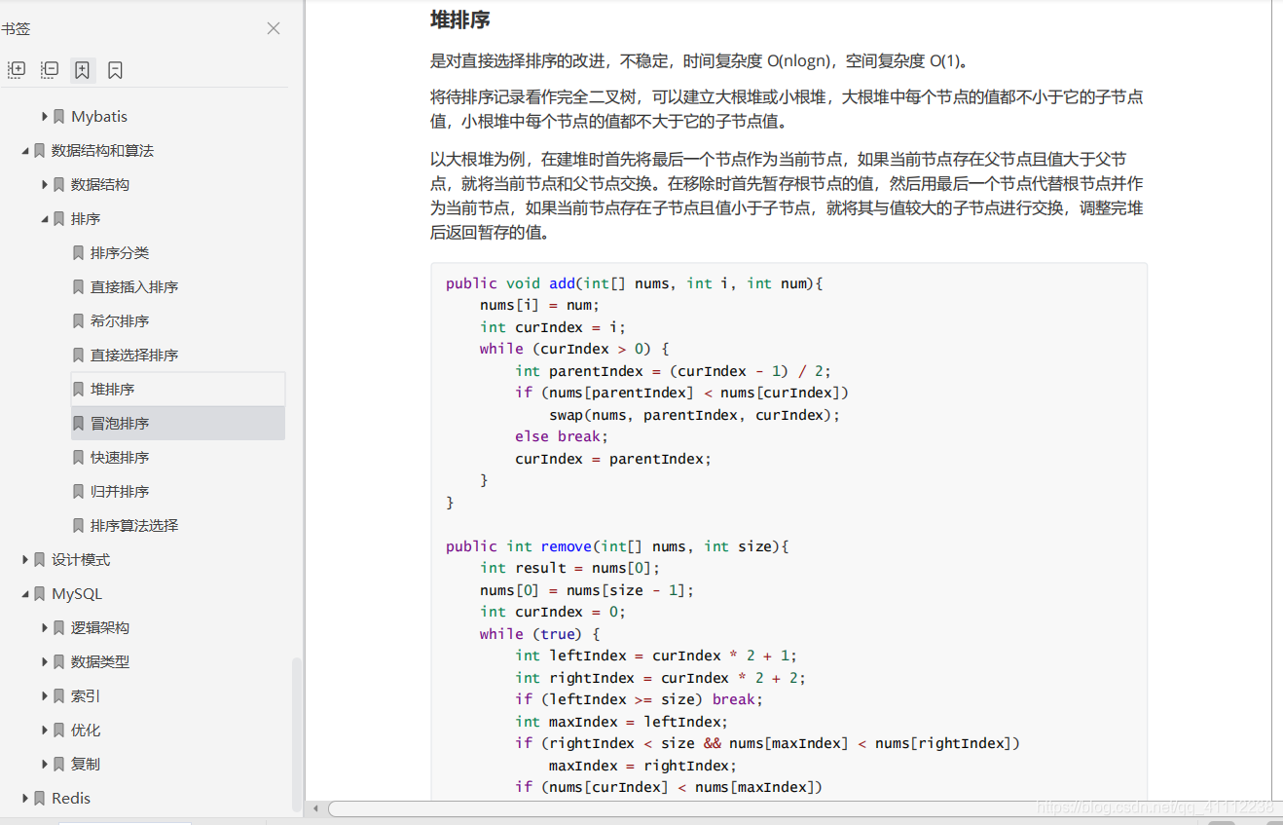Click the code line 'public void add'
This screenshot has height=825, width=1283.
(x=635, y=282)
